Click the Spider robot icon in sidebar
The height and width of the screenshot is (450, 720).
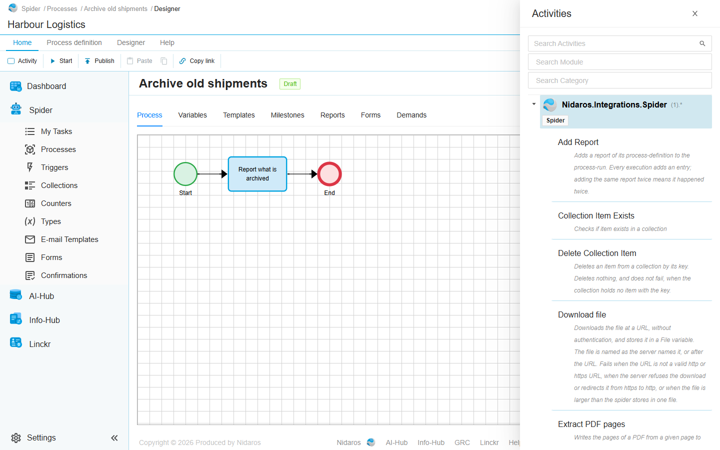(x=16, y=109)
